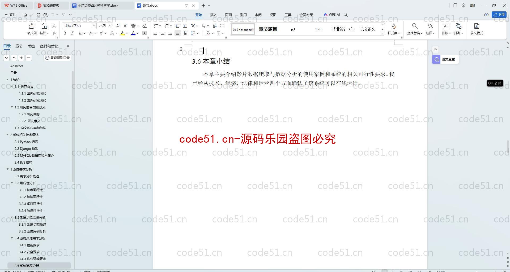510x272 pixels.
Task: Open bullet list style dropdown arrow
Action: 160,26
